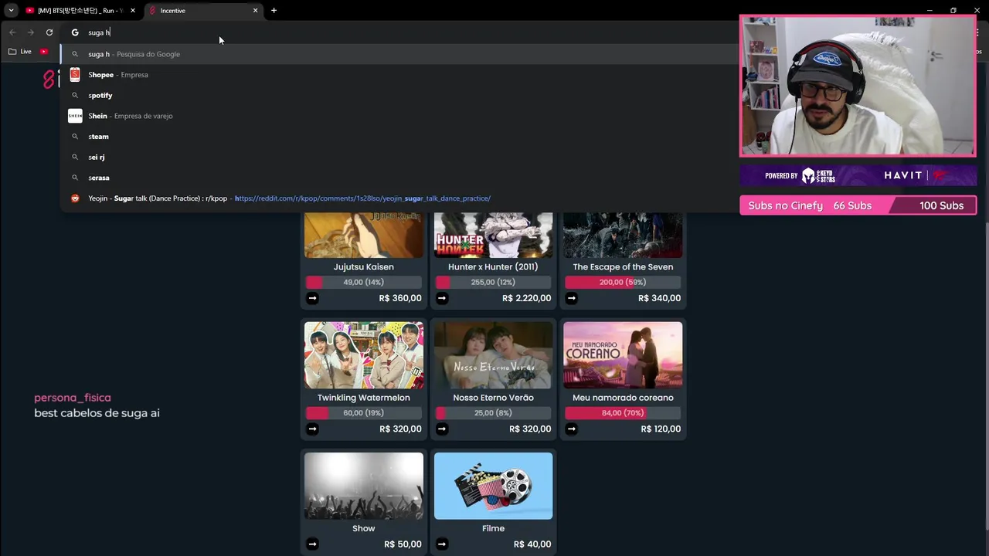Click The Escape of the Seven thumbnail
Screen dimensions: 989x556
coord(623,235)
